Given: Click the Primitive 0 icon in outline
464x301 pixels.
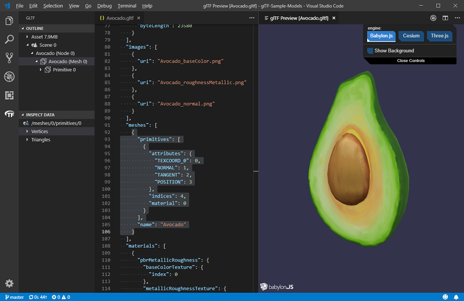Looking at the screenshot, I should tap(48, 70).
